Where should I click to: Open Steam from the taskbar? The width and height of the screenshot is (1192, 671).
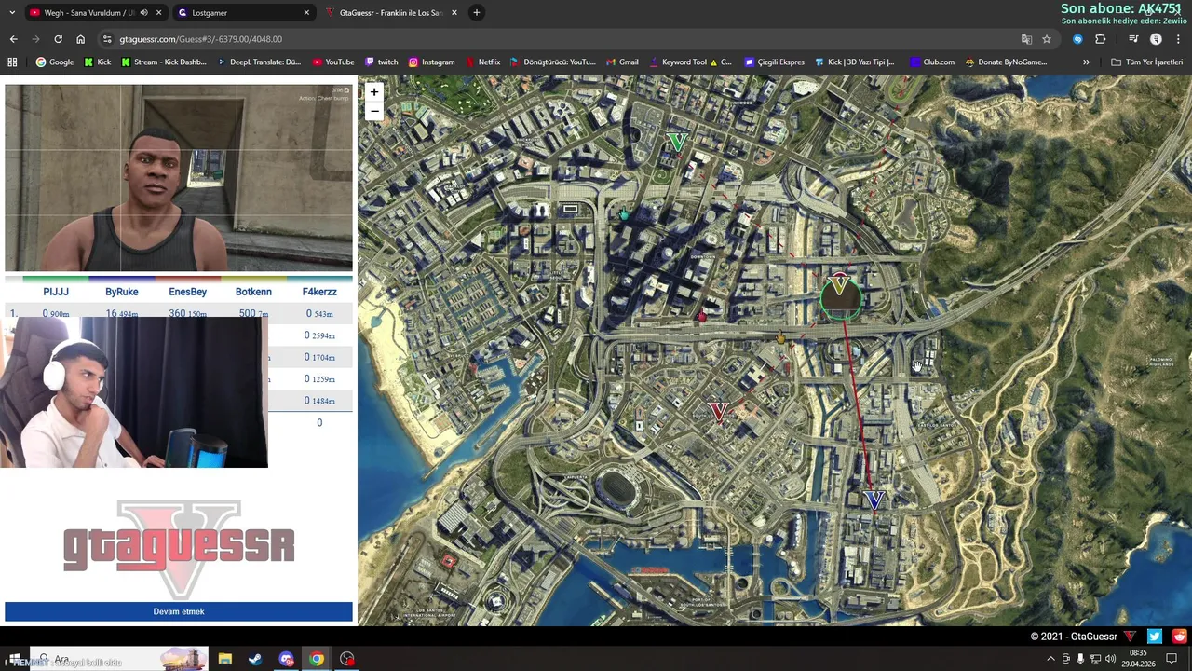coord(255,659)
